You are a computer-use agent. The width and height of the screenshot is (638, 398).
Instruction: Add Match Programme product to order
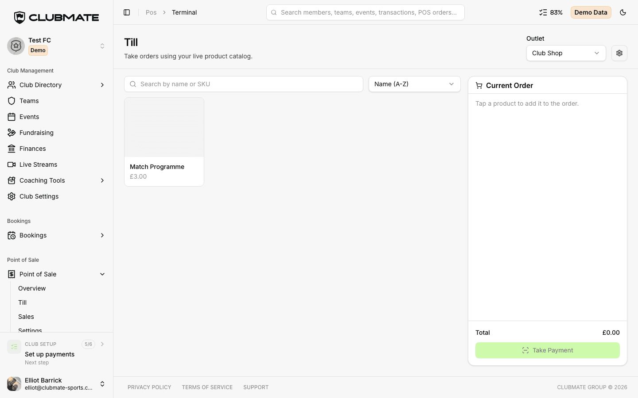(x=164, y=142)
